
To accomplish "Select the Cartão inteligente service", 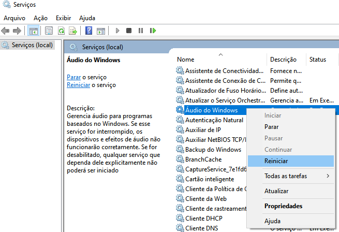I will (210, 179).
